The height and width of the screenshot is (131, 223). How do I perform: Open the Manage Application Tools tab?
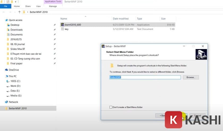pos(53,6)
